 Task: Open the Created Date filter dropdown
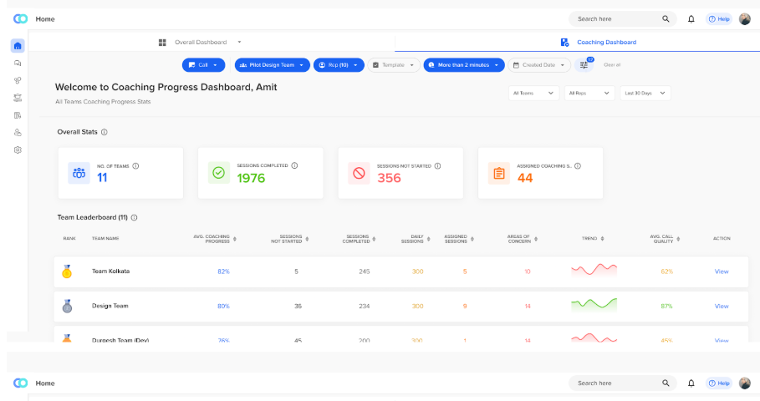pyautogui.click(x=539, y=65)
